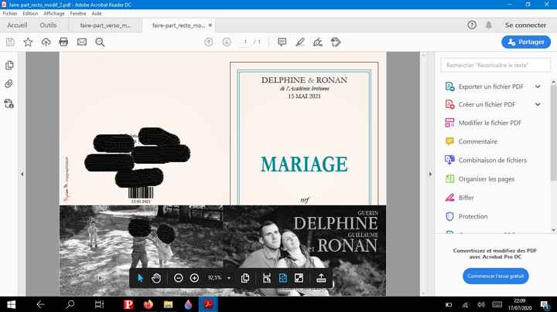Open Task View on taskbar
Viewport: 557px width, 312px height.
[x=99, y=304]
